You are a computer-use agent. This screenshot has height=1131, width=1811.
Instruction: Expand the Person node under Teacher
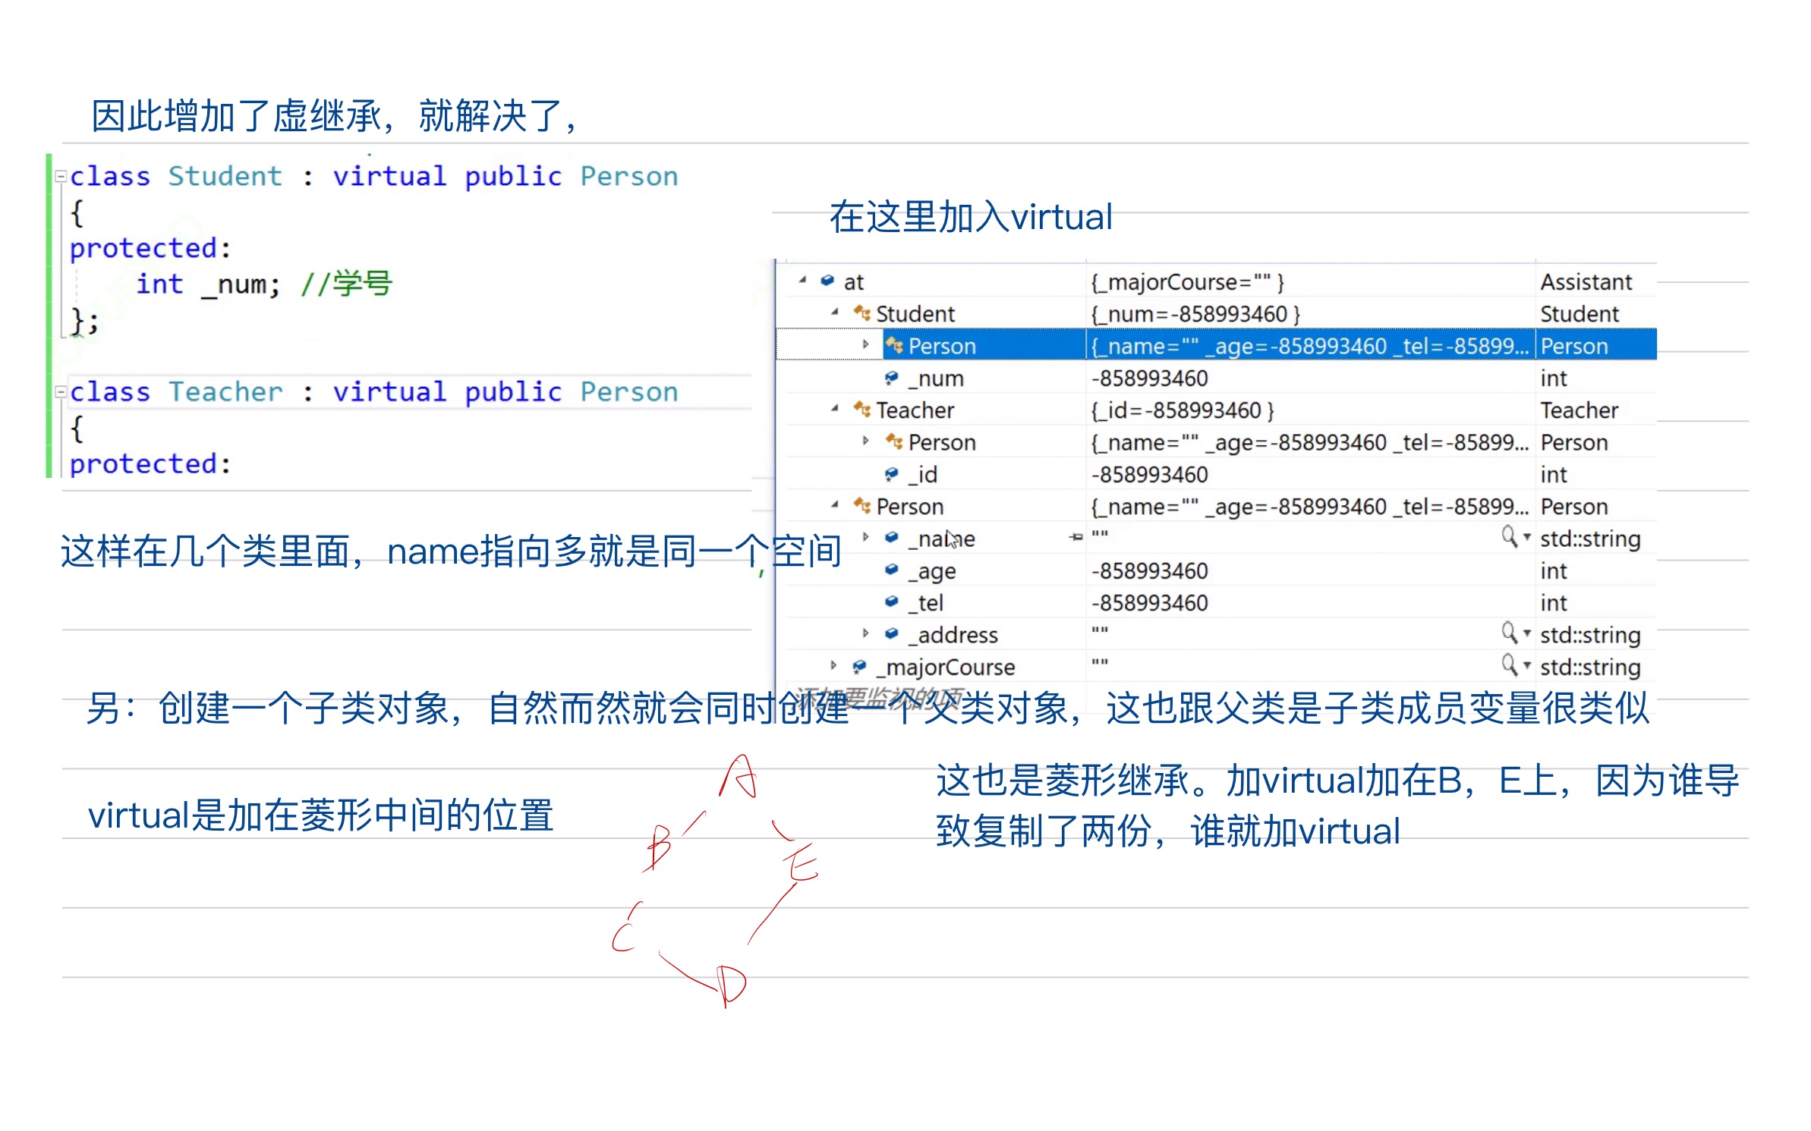coord(865,441)
